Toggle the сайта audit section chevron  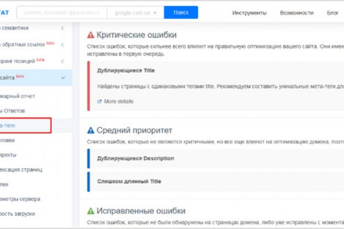tap(62, 77)
